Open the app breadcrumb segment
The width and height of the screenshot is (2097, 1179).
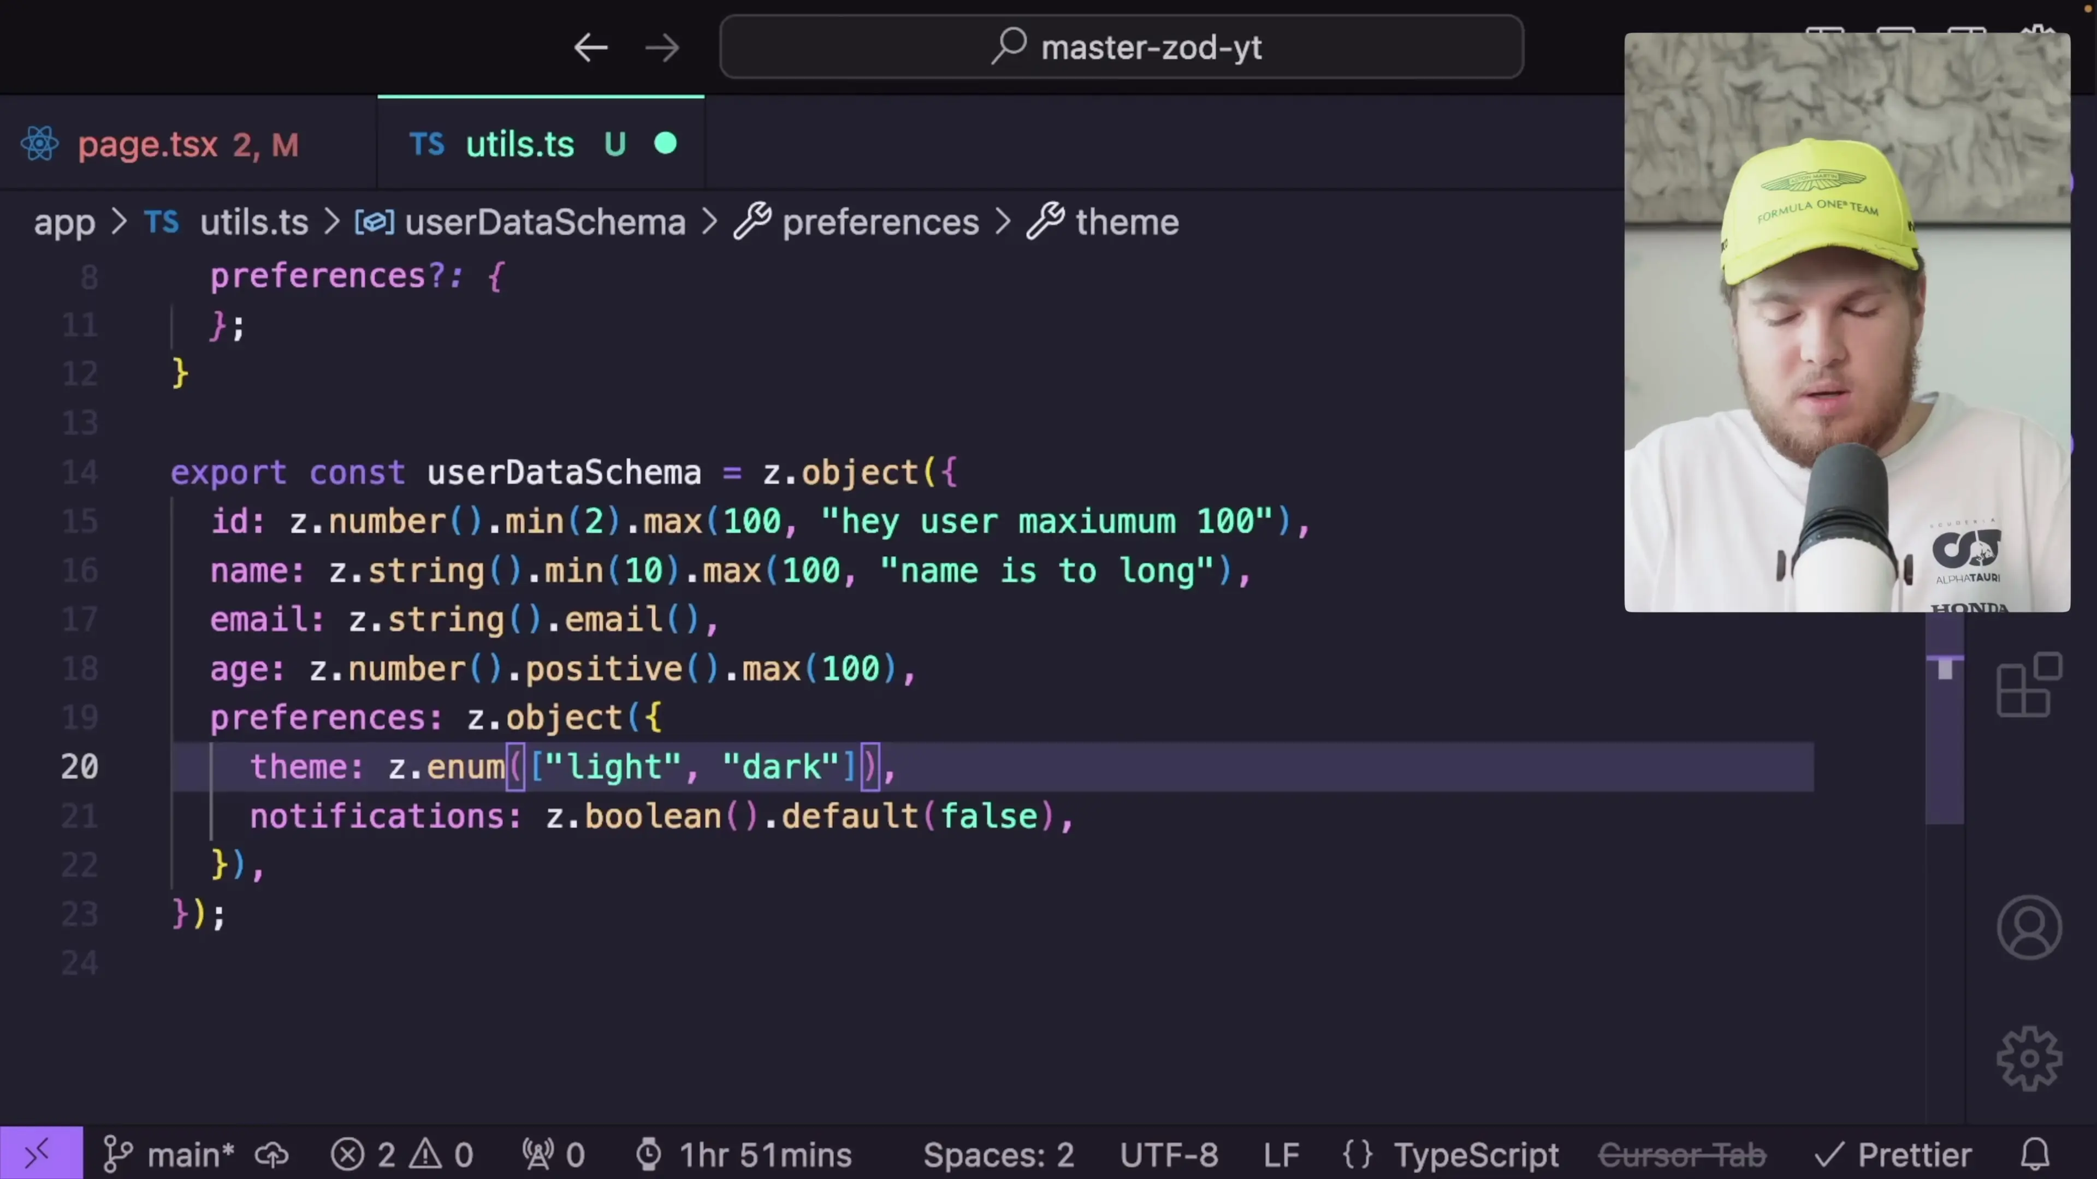[64, 222]
